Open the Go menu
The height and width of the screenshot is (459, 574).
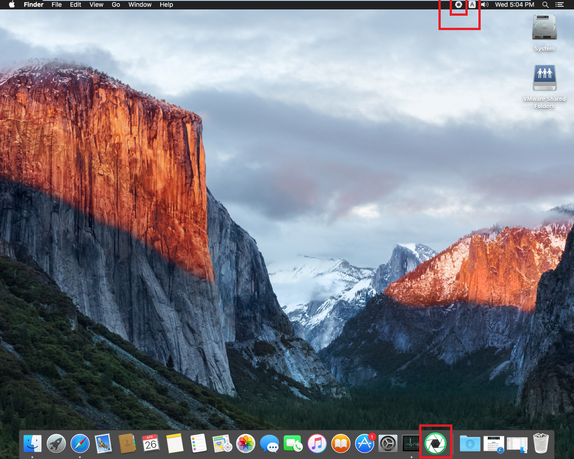point(116,4)
